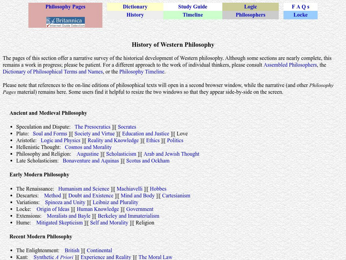
Task: Open Cosmos and Morality link
Action: (88, 147)
